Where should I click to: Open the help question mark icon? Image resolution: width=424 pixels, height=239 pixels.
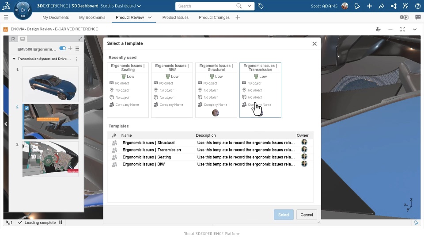point(418,6)
